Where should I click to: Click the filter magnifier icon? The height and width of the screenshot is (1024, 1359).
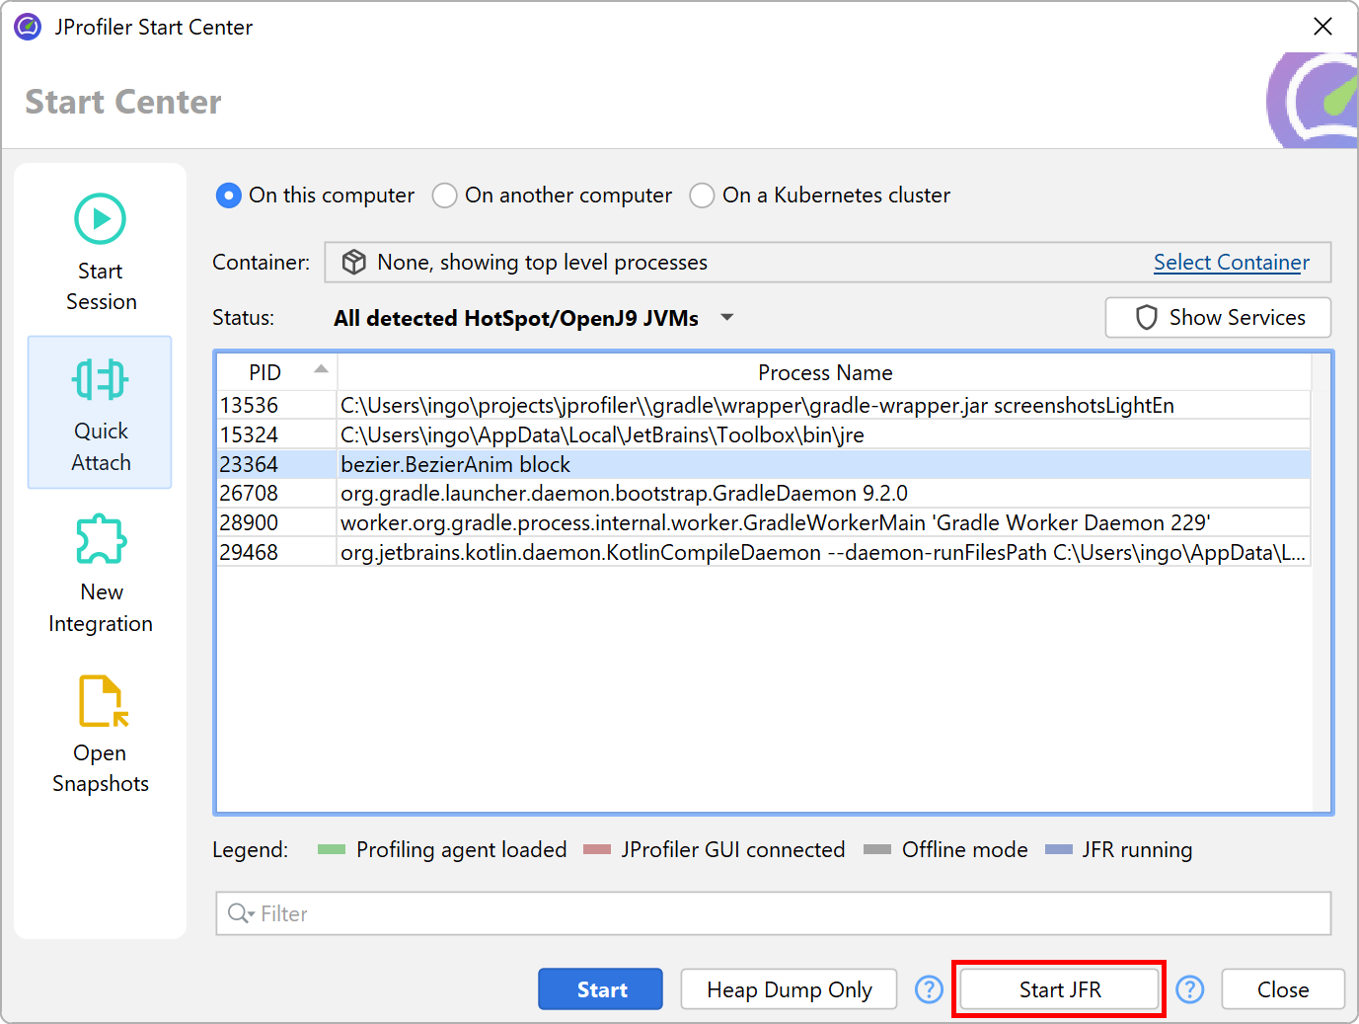pos(239,913)
